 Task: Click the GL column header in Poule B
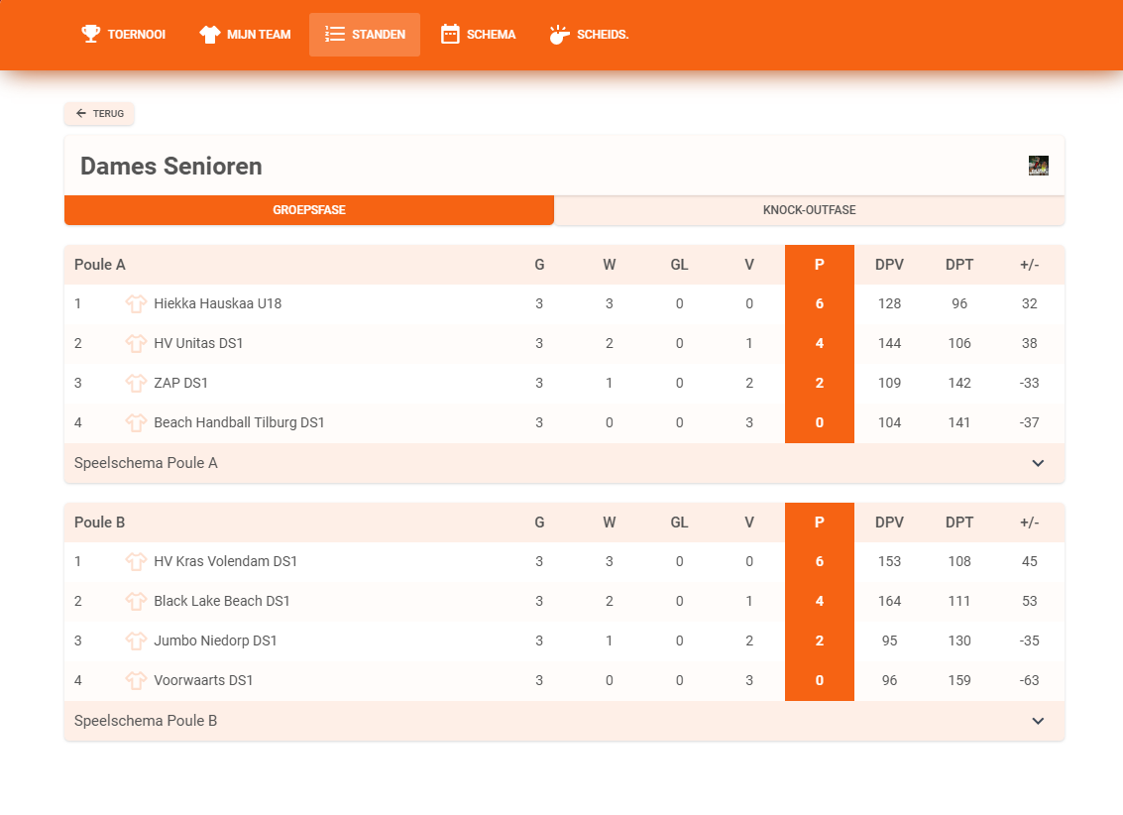(679, 523)
